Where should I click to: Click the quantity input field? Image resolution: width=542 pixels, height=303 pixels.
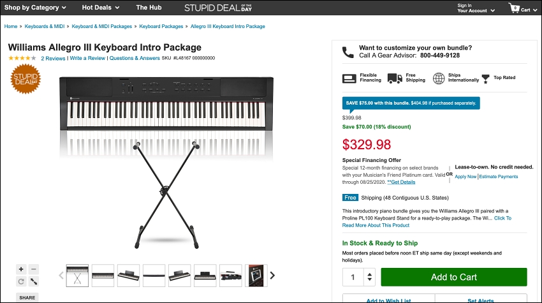pos(353,277)
